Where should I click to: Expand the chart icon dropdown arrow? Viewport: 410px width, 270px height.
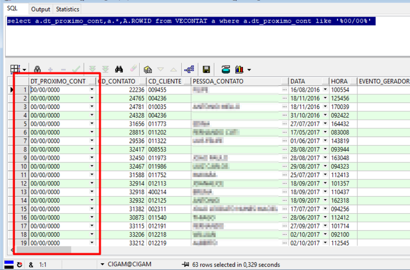[249, 70]
